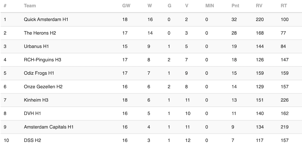Click the Team column header
Image resolution: width=302 pixels, height=149 pixels.
pos(30,6)
